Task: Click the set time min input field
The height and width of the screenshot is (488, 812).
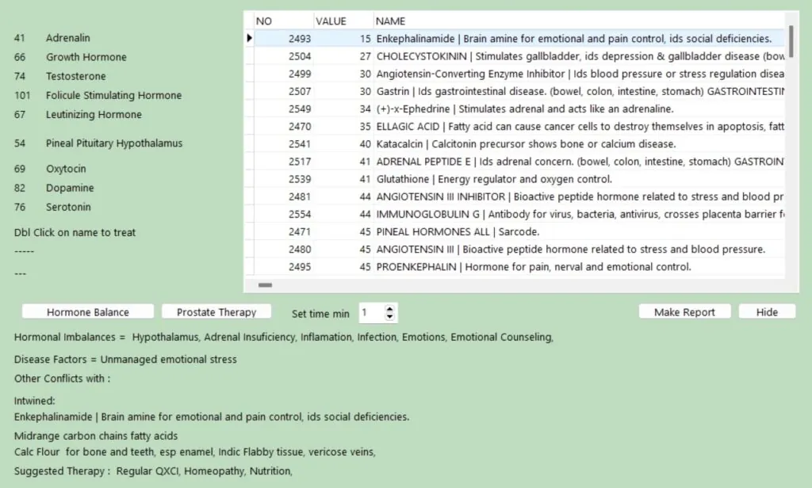Action: click(x=370, y=313)
